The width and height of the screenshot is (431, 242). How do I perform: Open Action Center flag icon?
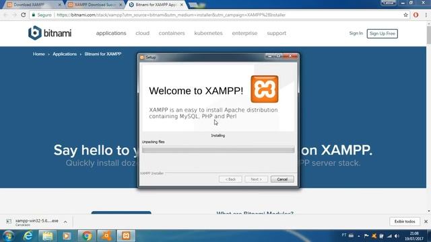[x=366, y=236]
